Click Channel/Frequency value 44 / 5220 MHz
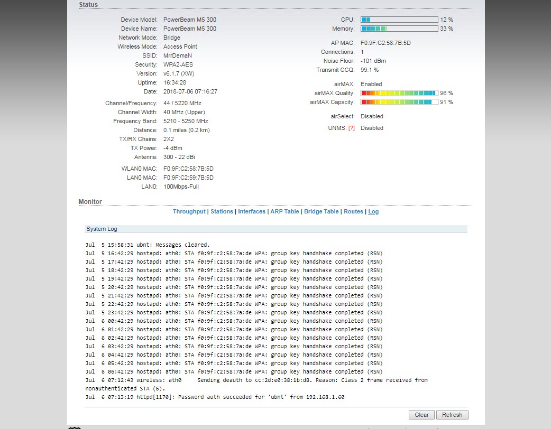Viewport: 551px width, 429px height. click(x=182, y=103)
